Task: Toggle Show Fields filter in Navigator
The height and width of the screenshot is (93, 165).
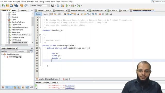Action: pos(7,87)
